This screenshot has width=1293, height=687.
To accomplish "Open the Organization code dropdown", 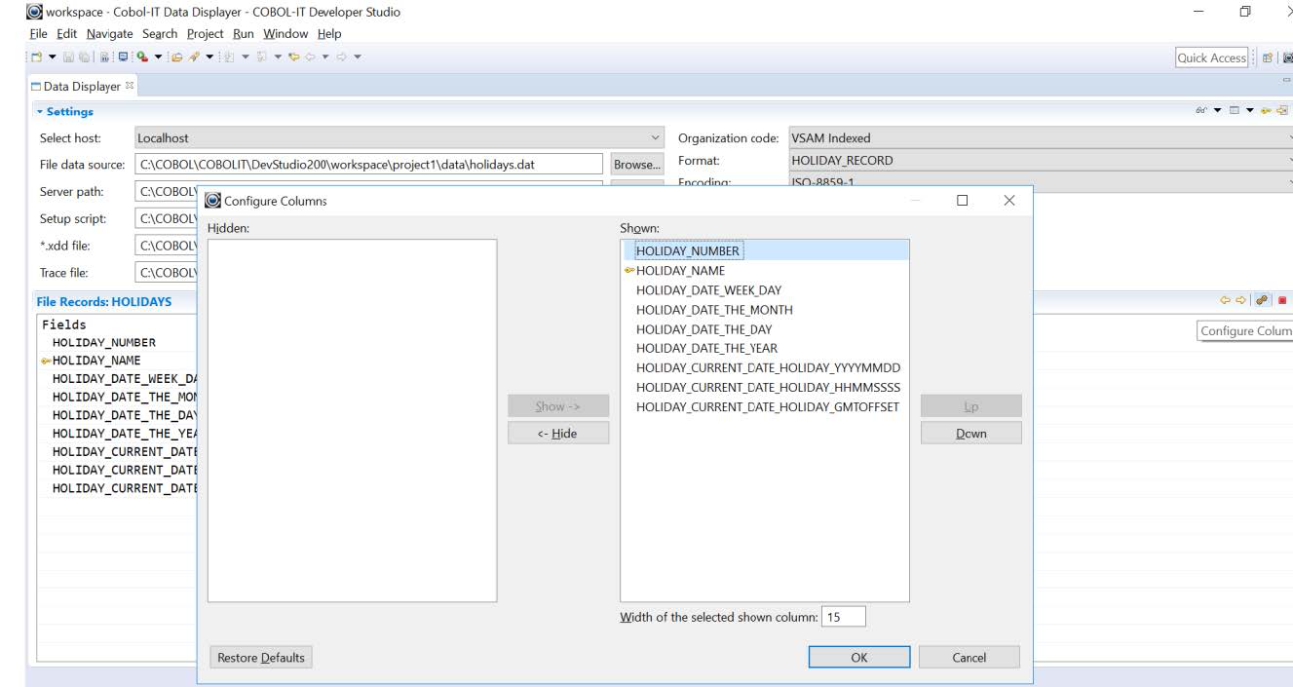I will [x=1286, y=136].
